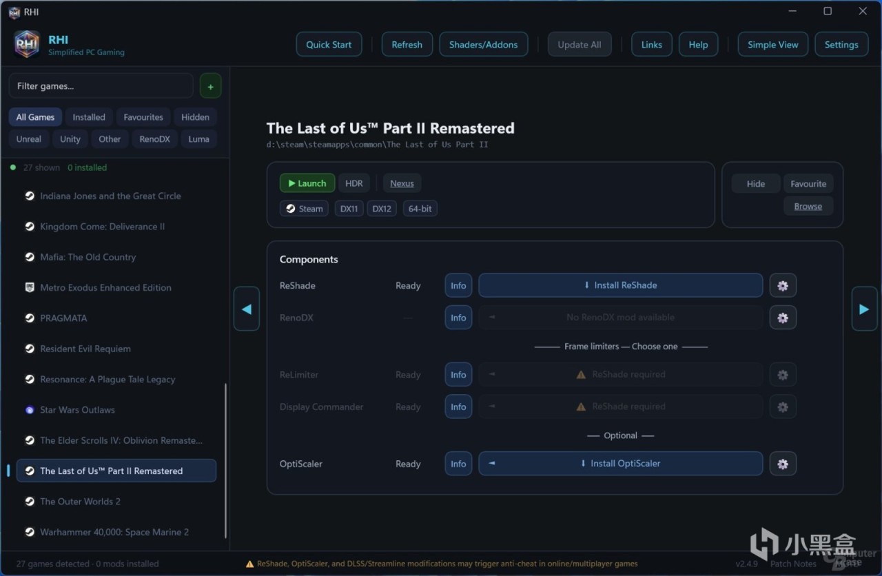Mark the game as Favourite
Image resolution: width=882 pixels, height=576 pixels.
tap(808, 184)
